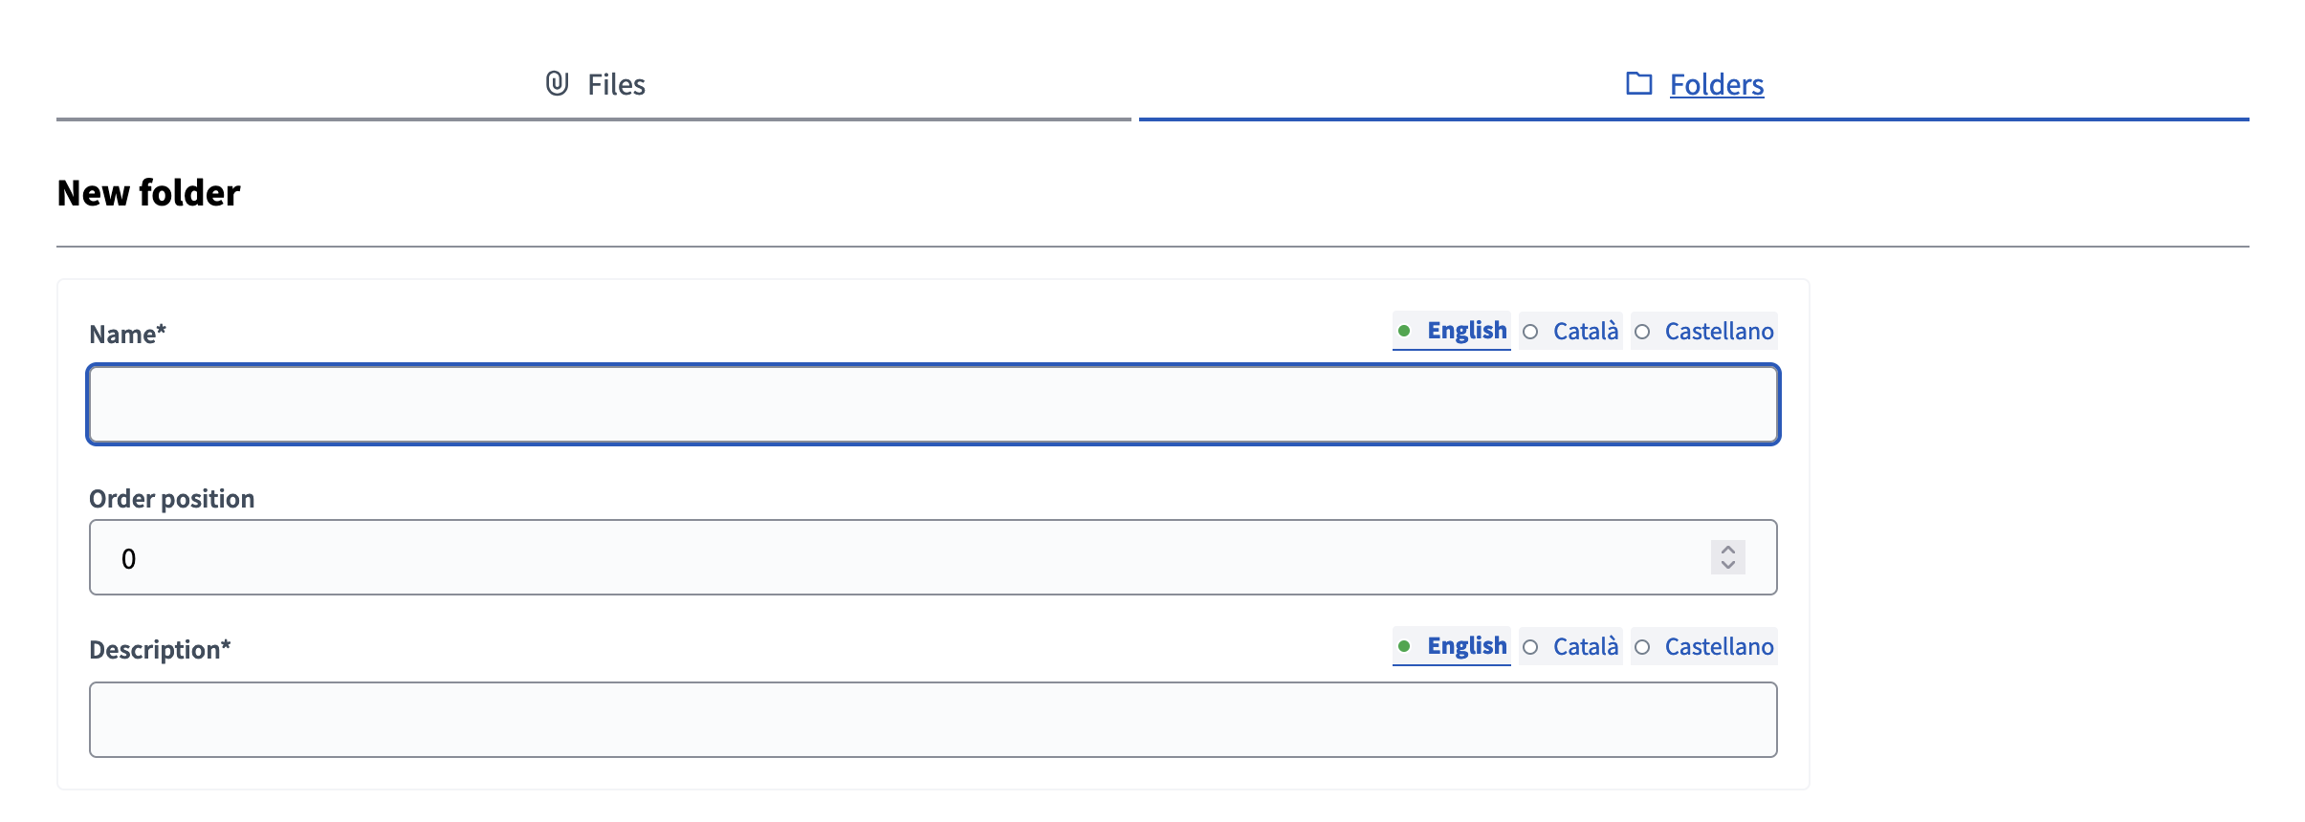Image resolution: width=2305 pixels, height=822 pixels.
Task: Click the folder icon beside Folders
Action: coord(1639,83)
